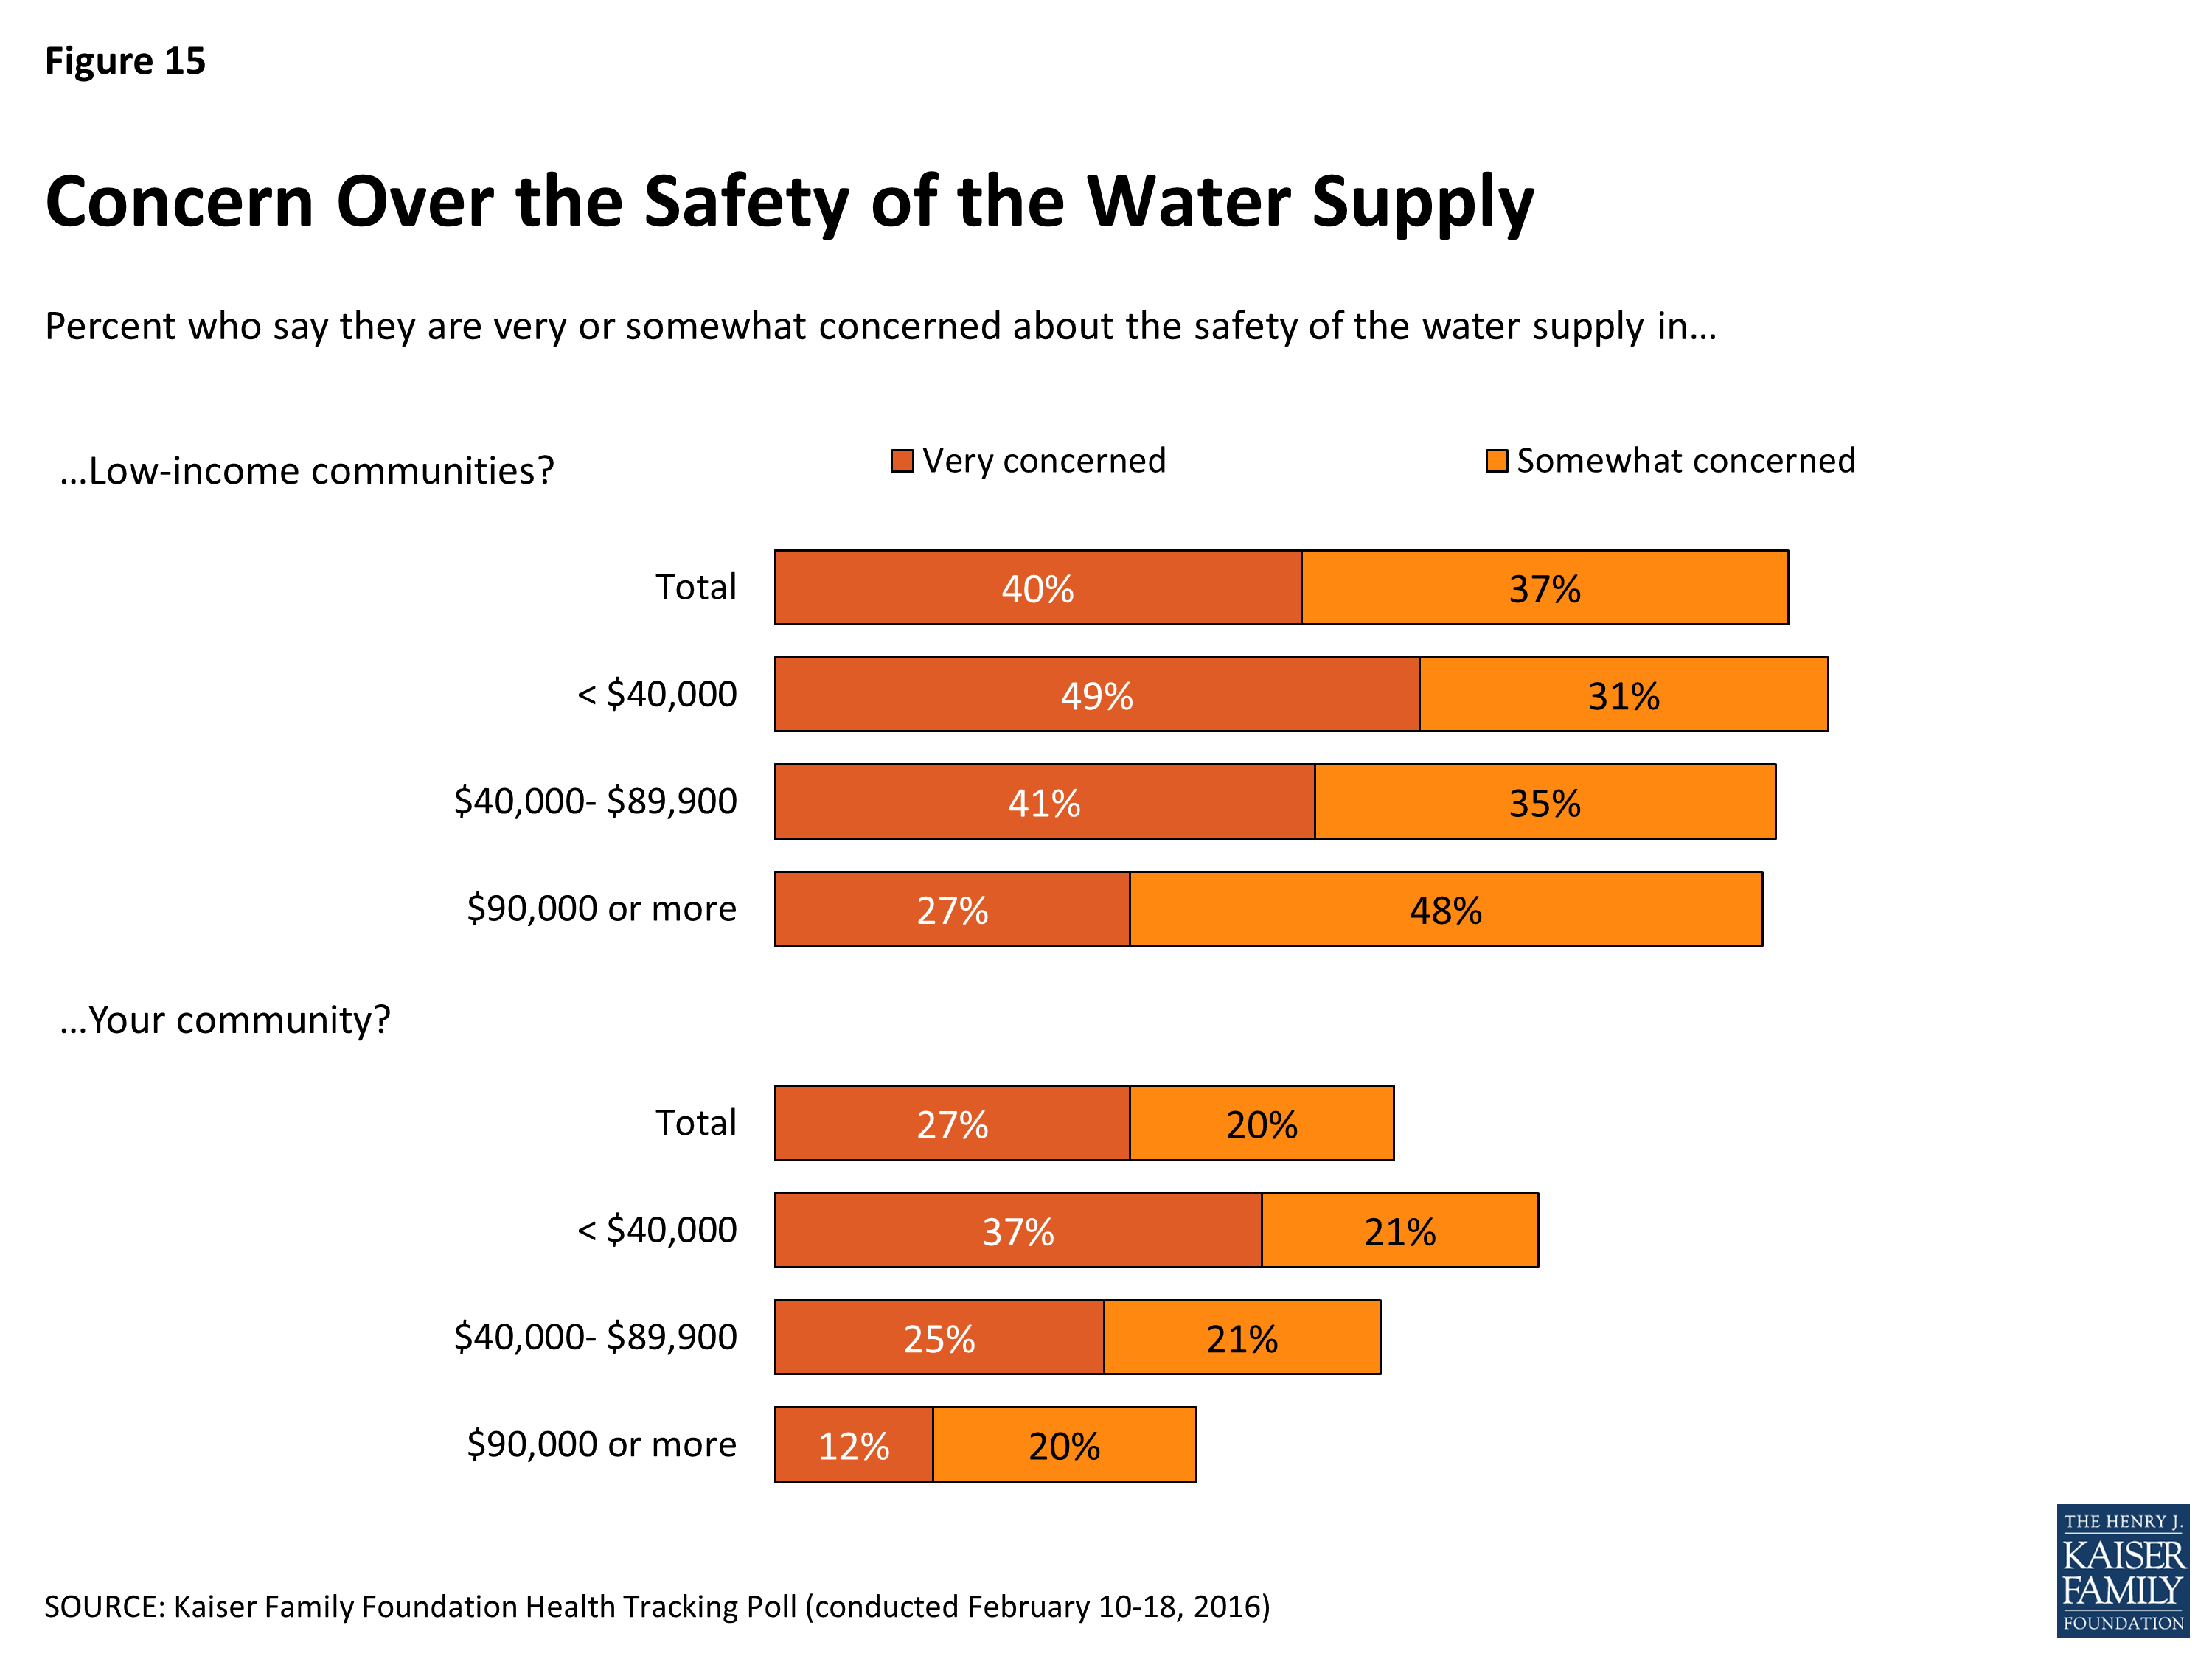The height and width of the screenshot is (1659, 2212).
Task: Click the Very concerned legend color swatch
Action: [x=902, y=461]
